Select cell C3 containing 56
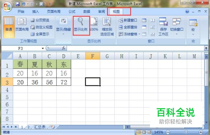210x135 pixels. [49, 82]
